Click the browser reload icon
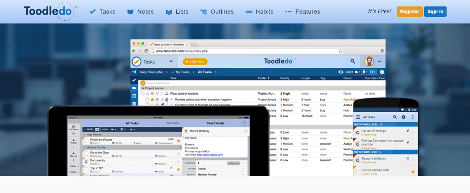This screenshot has height=193, width=470. pyautogui.click(x=145, y=51)
